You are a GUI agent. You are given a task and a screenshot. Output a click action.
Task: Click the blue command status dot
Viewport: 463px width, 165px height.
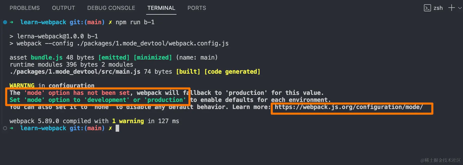[5, 22]
